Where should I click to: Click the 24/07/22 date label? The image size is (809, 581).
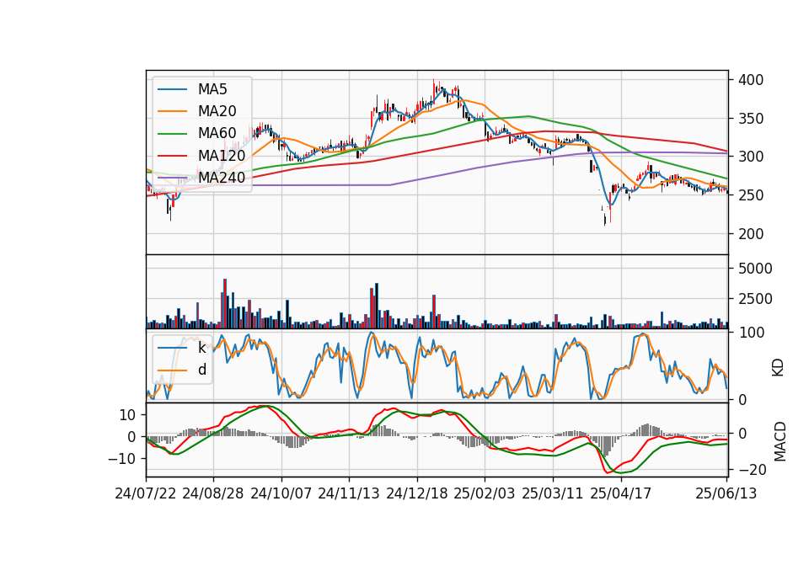pyautogui.click(x=146, y=493)
